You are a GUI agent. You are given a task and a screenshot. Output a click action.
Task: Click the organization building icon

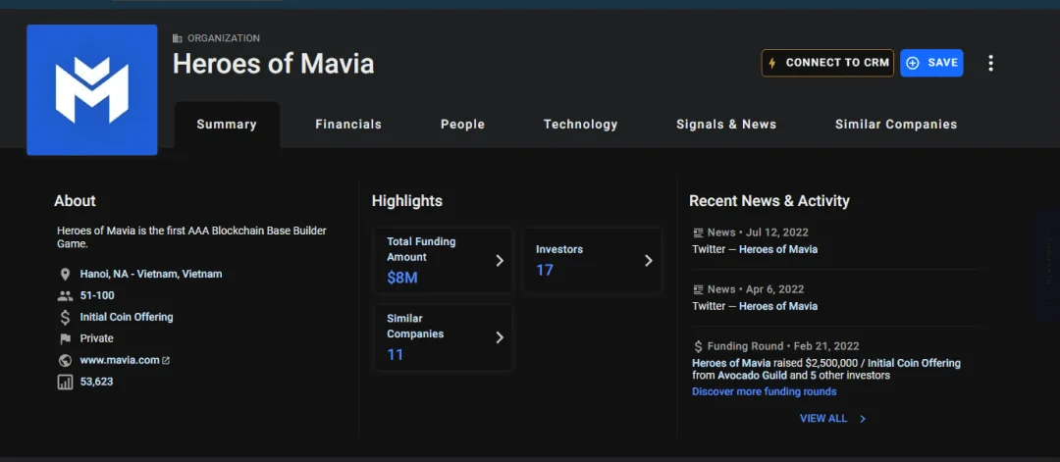point(177,38)
